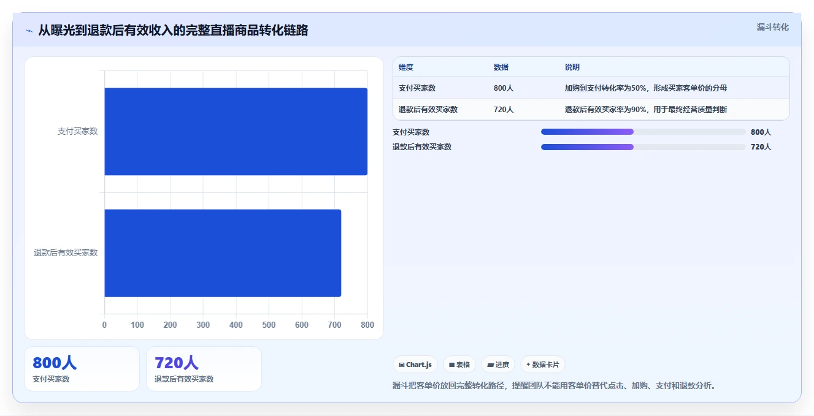Click the 加购到支付转化率为50% description cell

646,88
